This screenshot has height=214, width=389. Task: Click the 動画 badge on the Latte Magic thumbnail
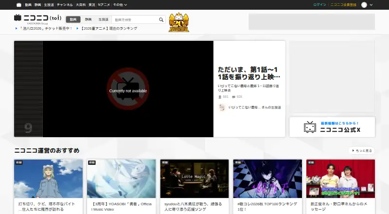coord(165,162)
